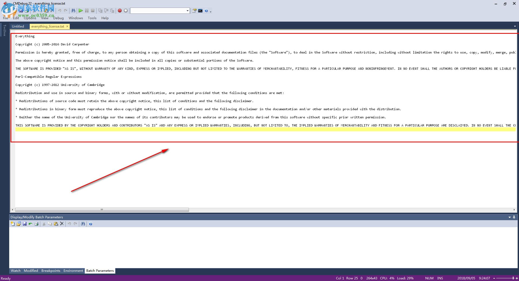Open the Debug menu
Screen dimensions: 519x281
tap(58, 18)
